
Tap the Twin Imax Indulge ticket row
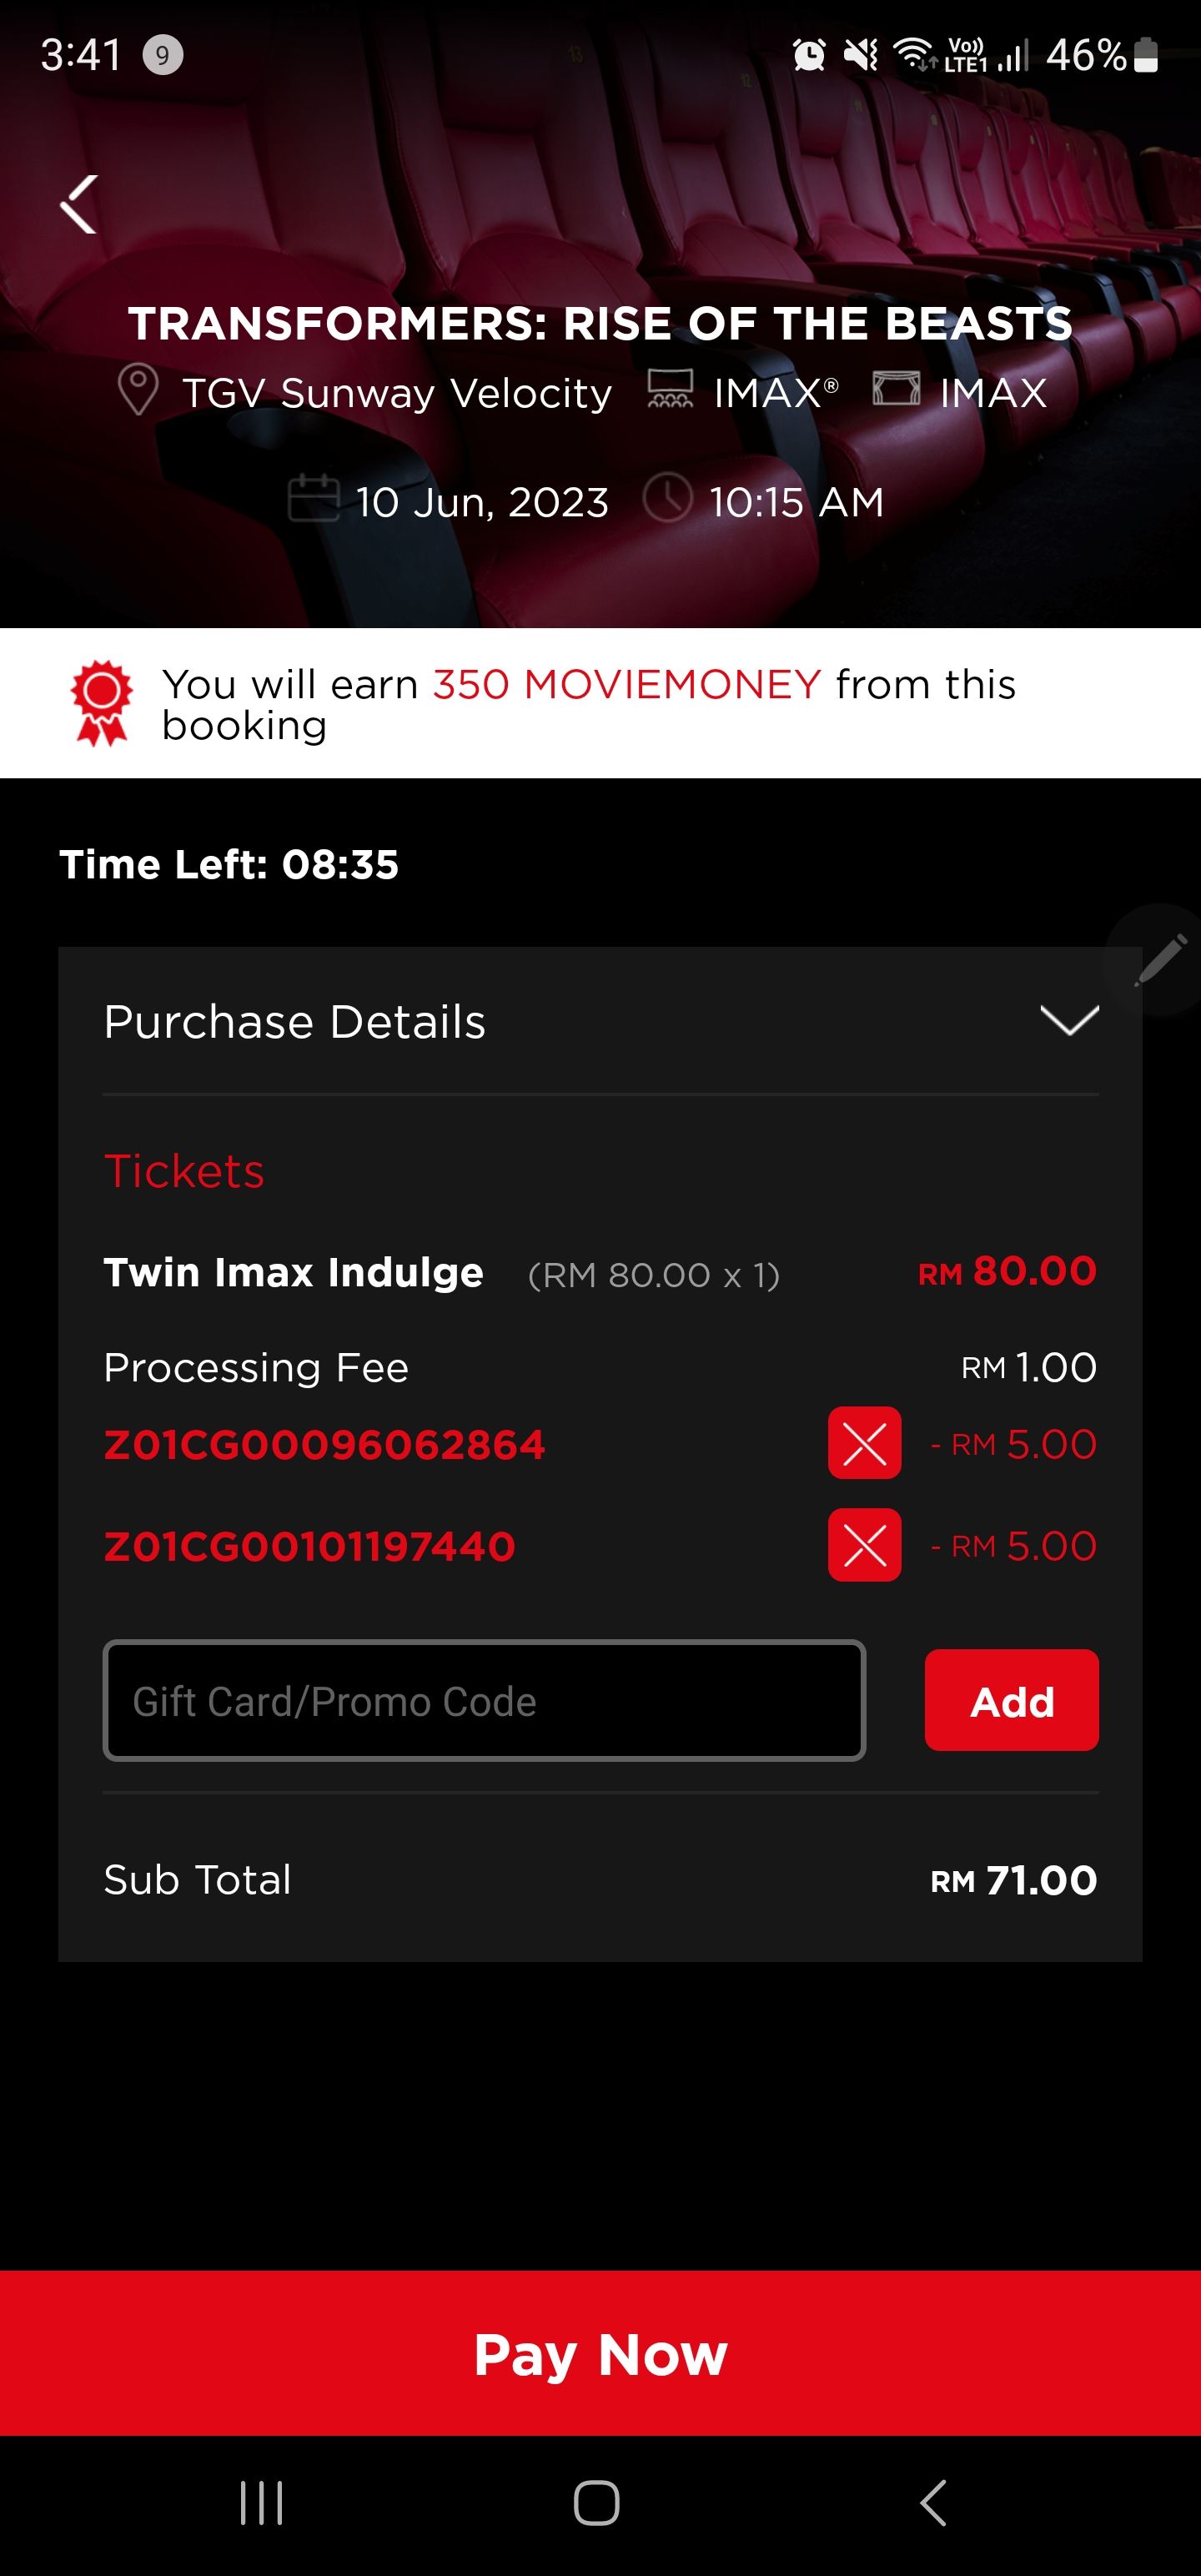[600, 1272]
